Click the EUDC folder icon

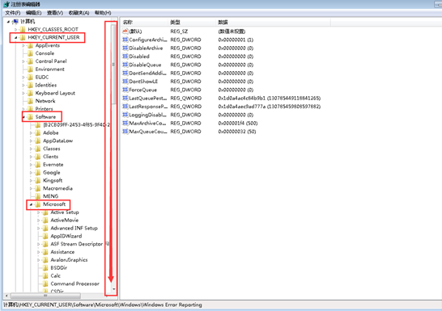pos(31,77)
